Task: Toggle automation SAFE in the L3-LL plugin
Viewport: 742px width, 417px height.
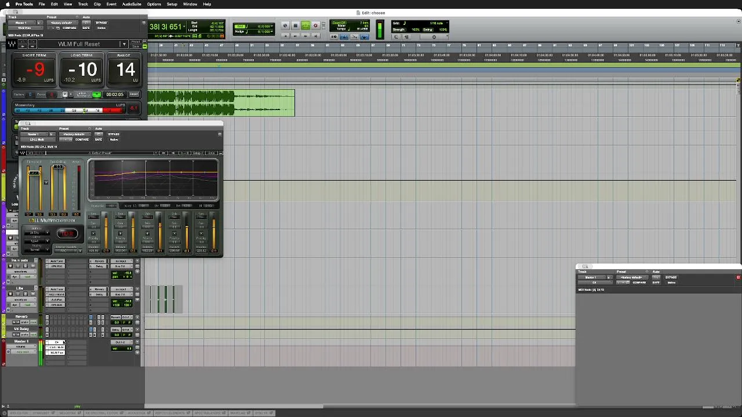Action: coord(99,140)
